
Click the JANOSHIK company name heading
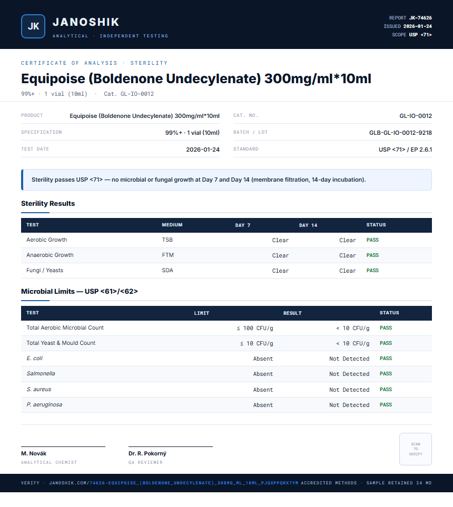pyautogui.click(x=86, y=22)
